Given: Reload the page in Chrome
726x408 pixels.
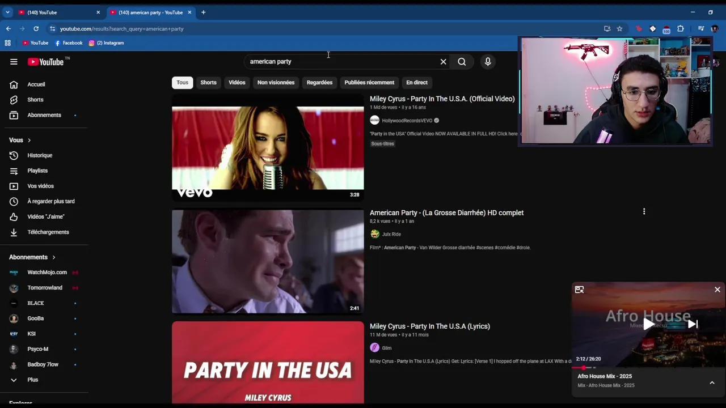Looking at the screenshot, I should point(36,28).
